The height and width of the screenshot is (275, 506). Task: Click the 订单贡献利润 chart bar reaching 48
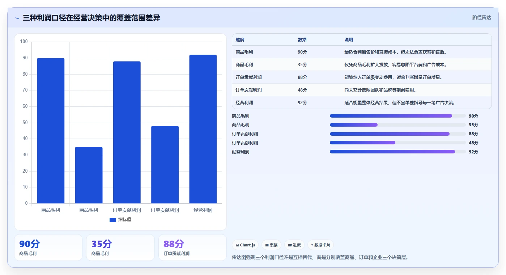pos(165,165)
